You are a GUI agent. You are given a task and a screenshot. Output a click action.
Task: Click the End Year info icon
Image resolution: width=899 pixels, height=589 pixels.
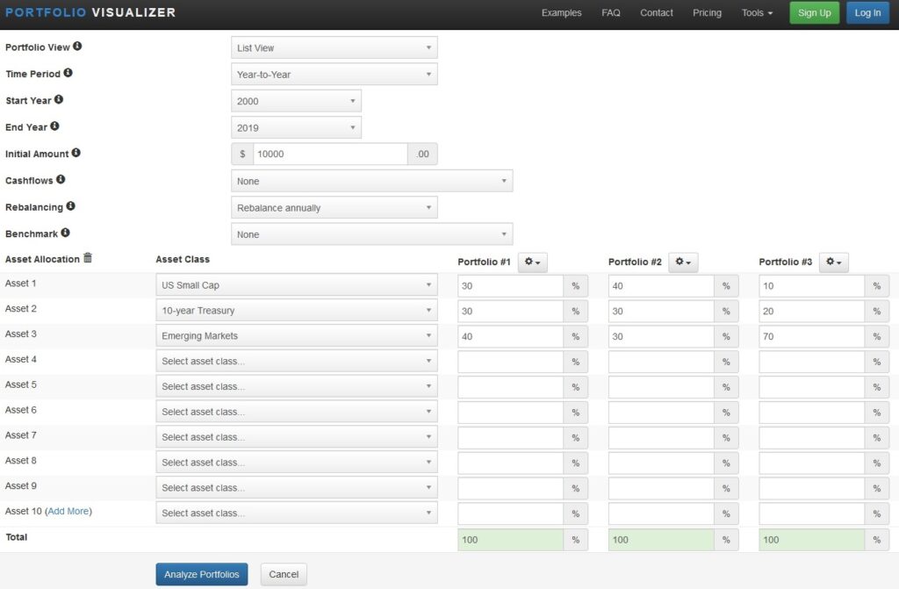coord(54,126)
